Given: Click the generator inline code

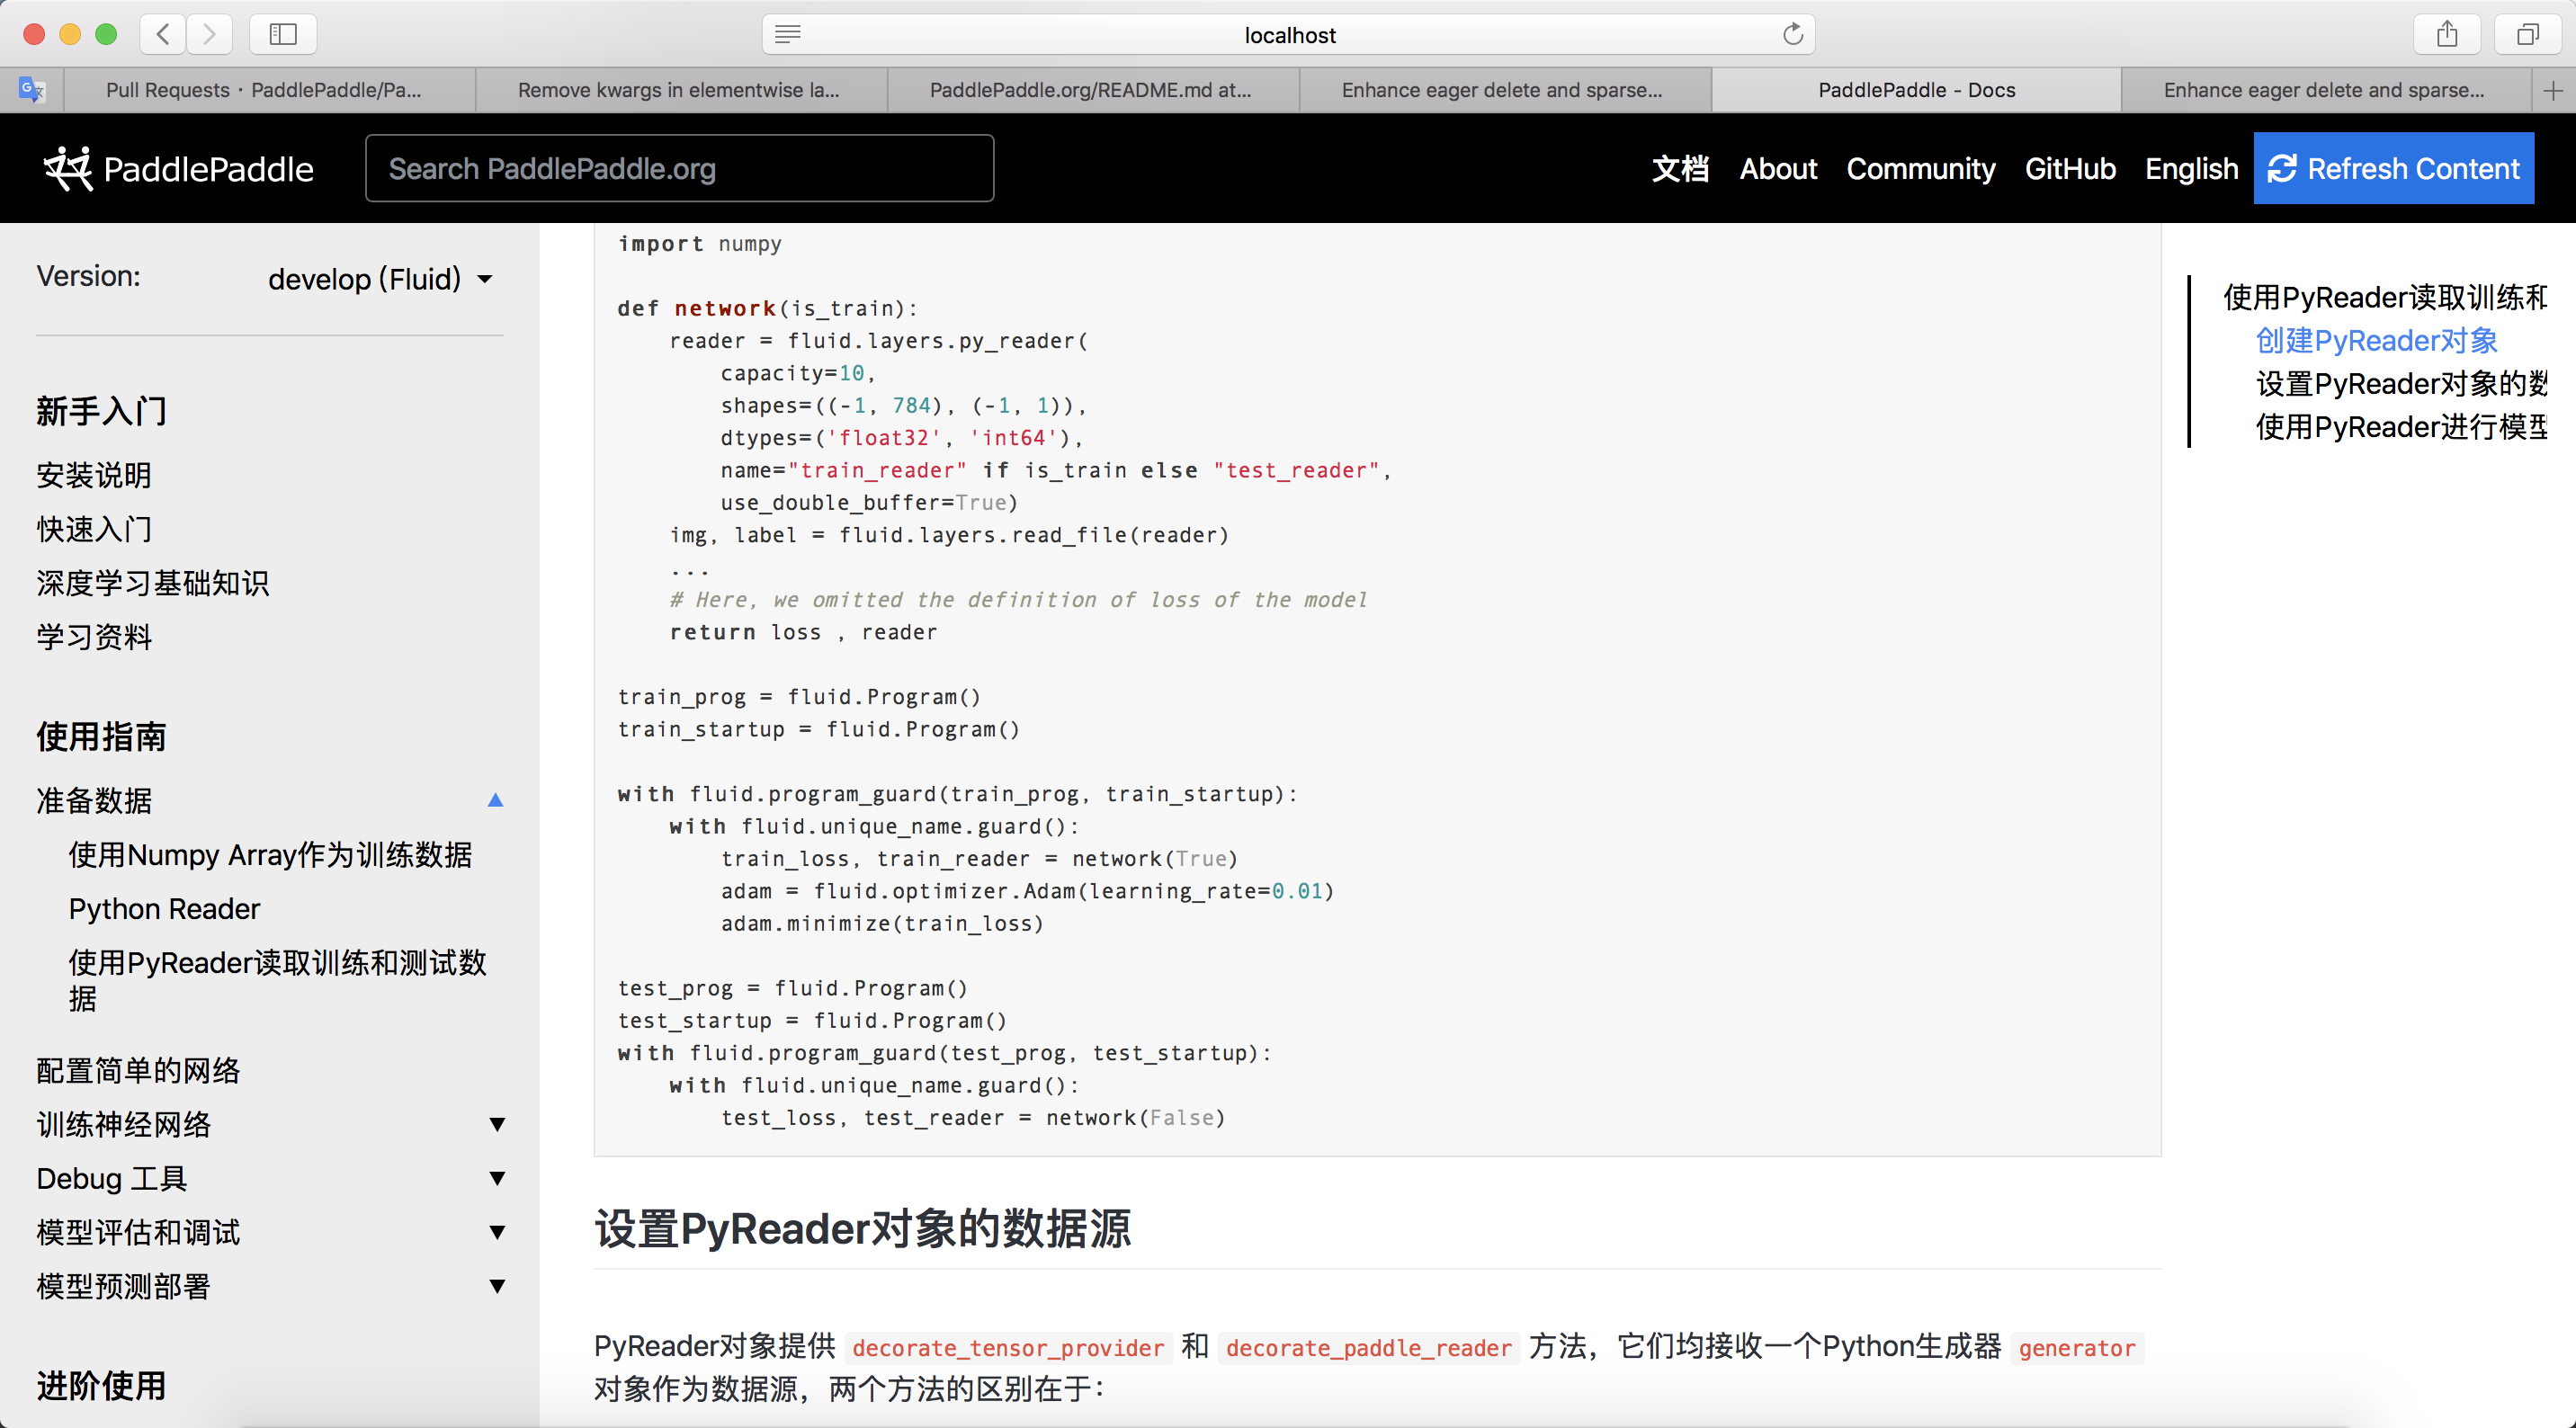Looking at the screenshot, I should click(x=2076, y=1348).
